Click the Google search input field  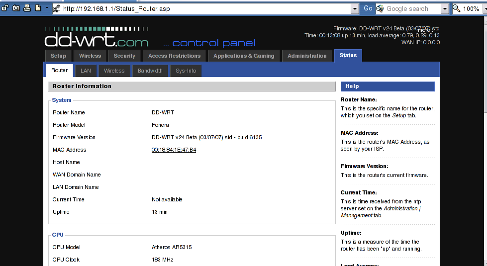tap(412, 8)
